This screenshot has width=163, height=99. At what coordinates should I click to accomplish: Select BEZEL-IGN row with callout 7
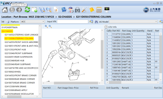(133, 77)
